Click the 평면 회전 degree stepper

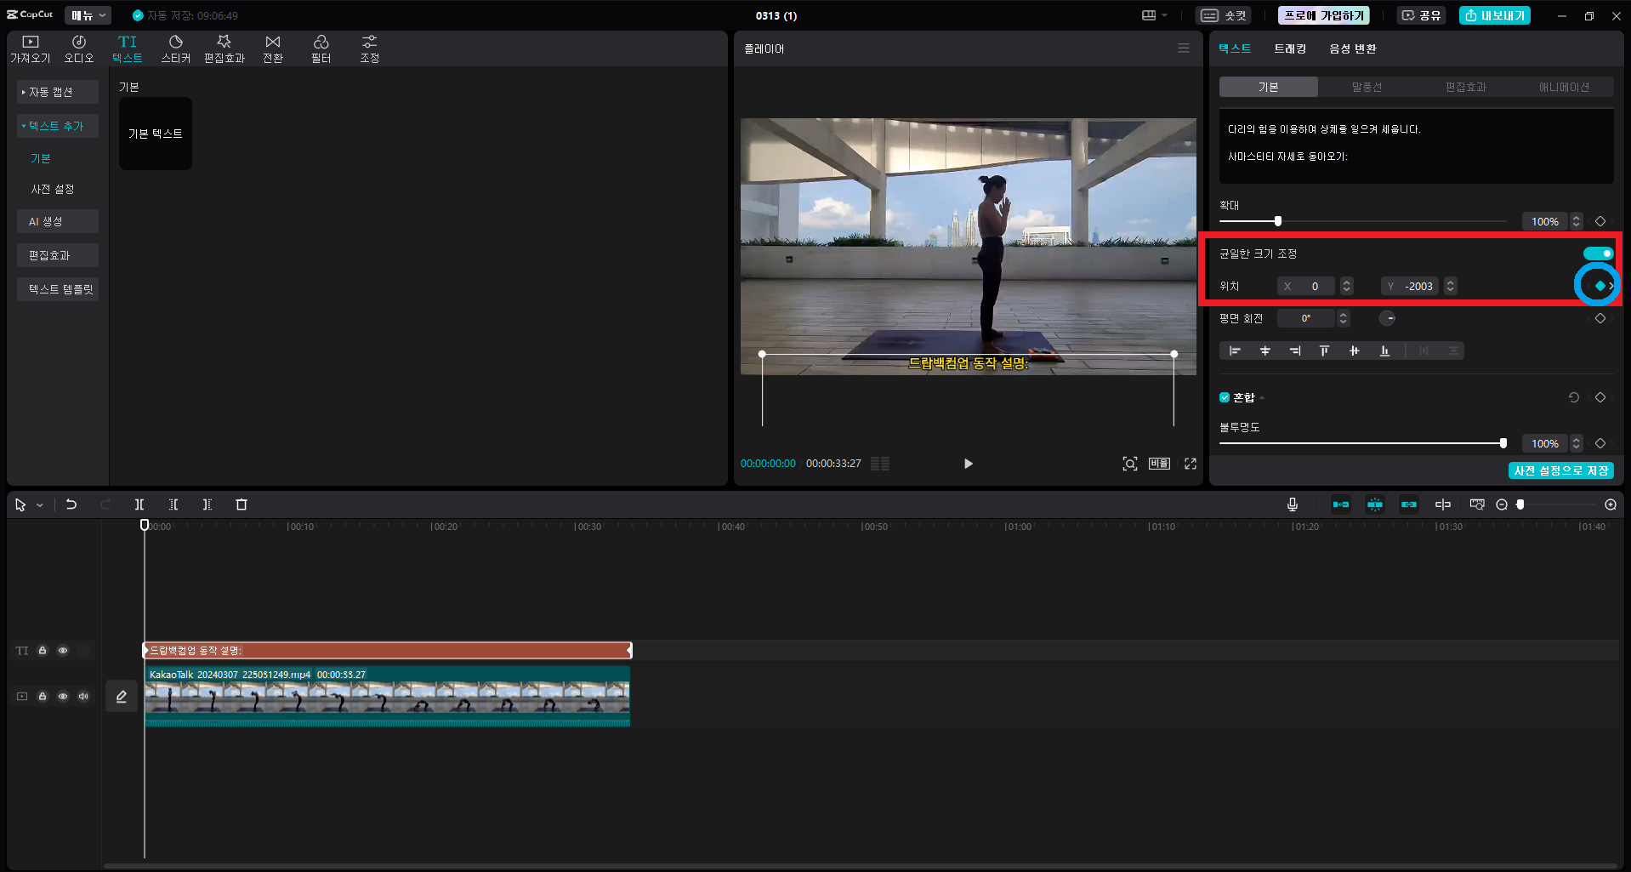click(1344, 318)
